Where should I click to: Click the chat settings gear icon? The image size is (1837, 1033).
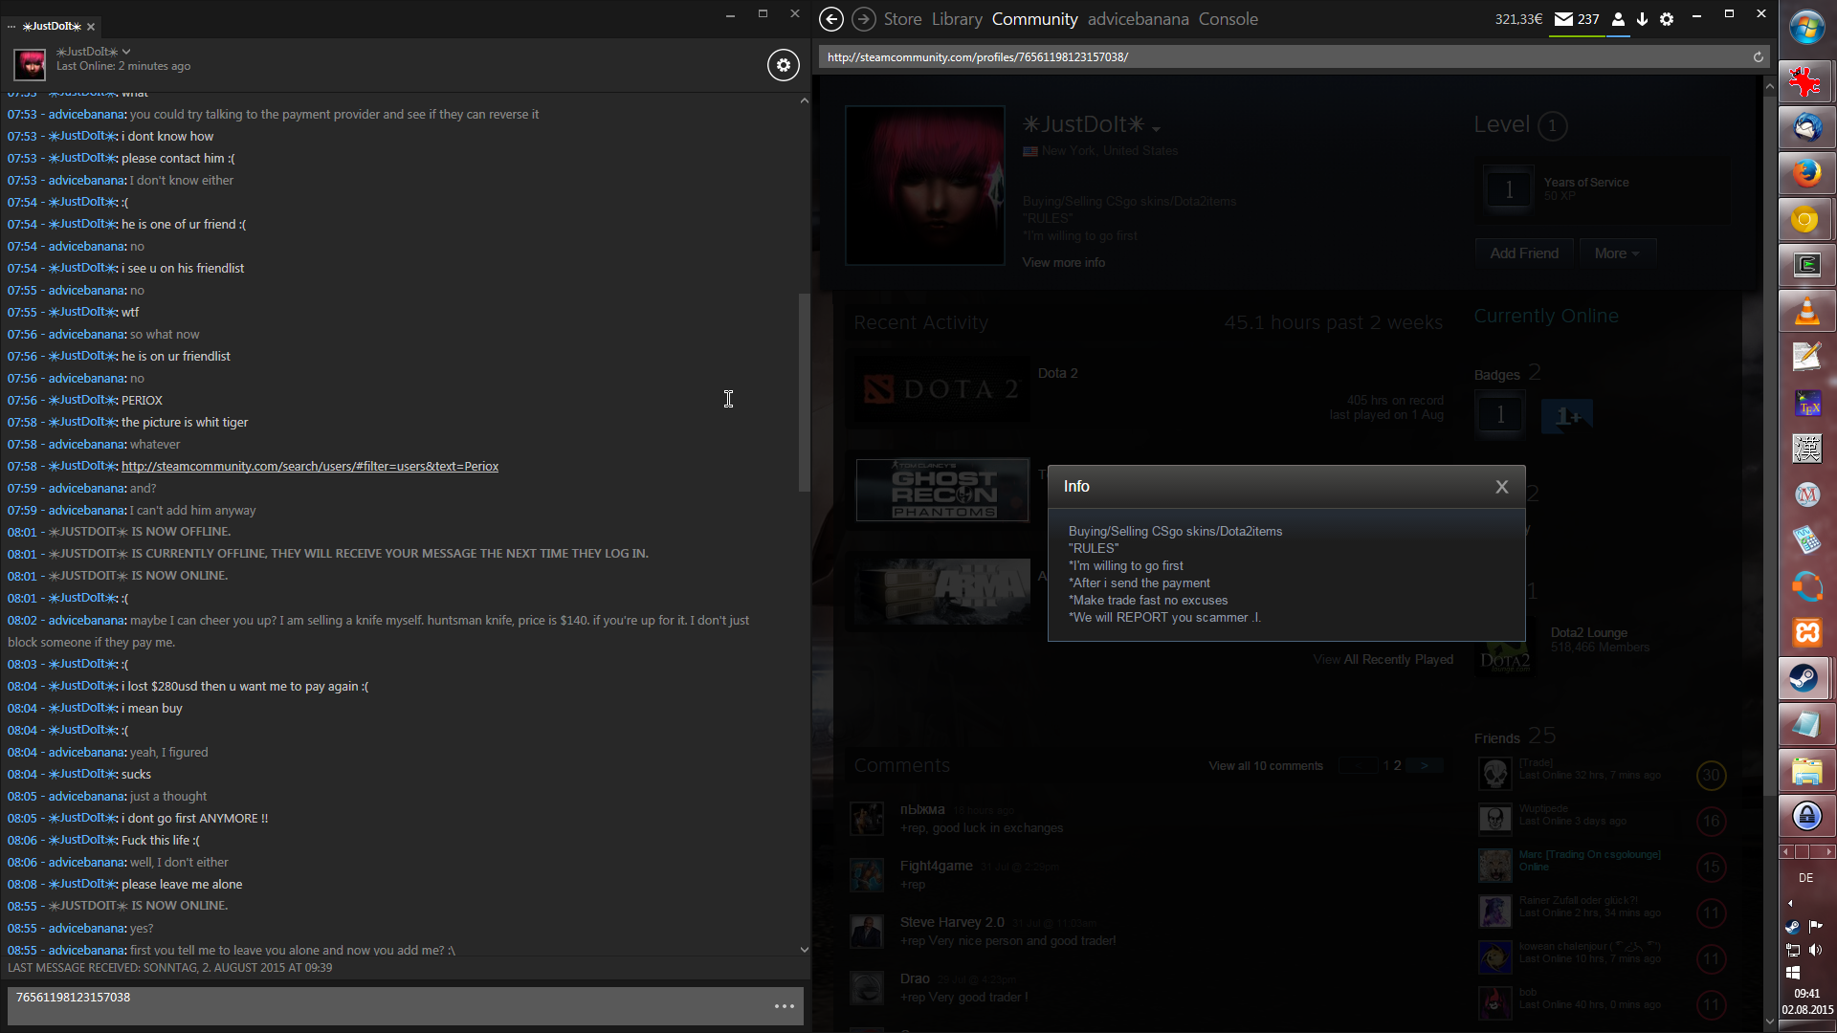pos(783,65)
